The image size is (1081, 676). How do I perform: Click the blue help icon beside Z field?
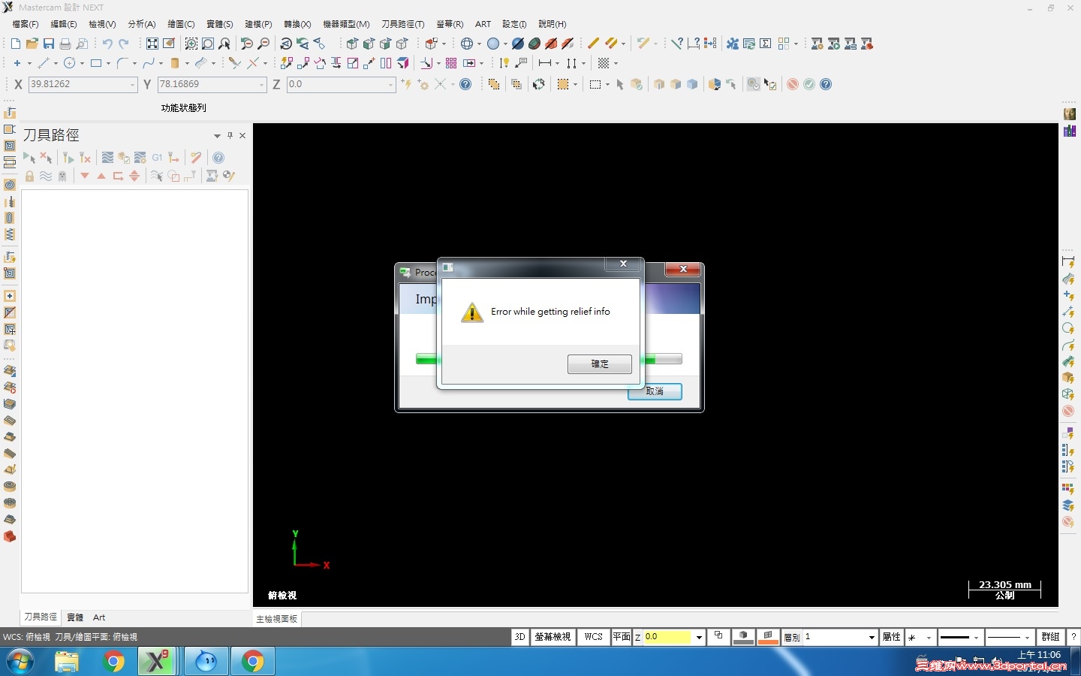(465, 85)
